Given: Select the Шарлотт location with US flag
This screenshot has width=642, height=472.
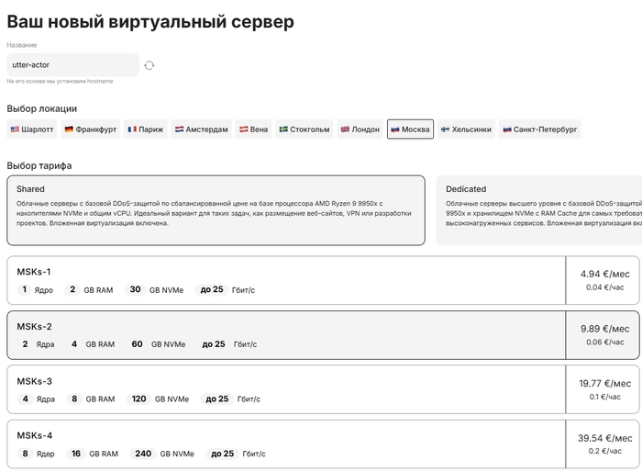Looking at the screenshot, I should 32,129.
